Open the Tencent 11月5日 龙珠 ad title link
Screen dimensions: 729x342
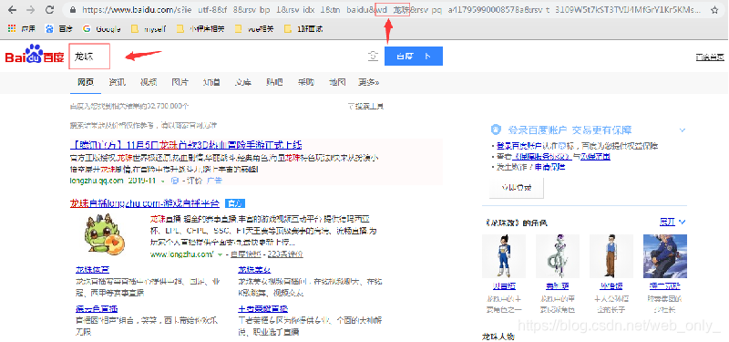coord(186,144)
